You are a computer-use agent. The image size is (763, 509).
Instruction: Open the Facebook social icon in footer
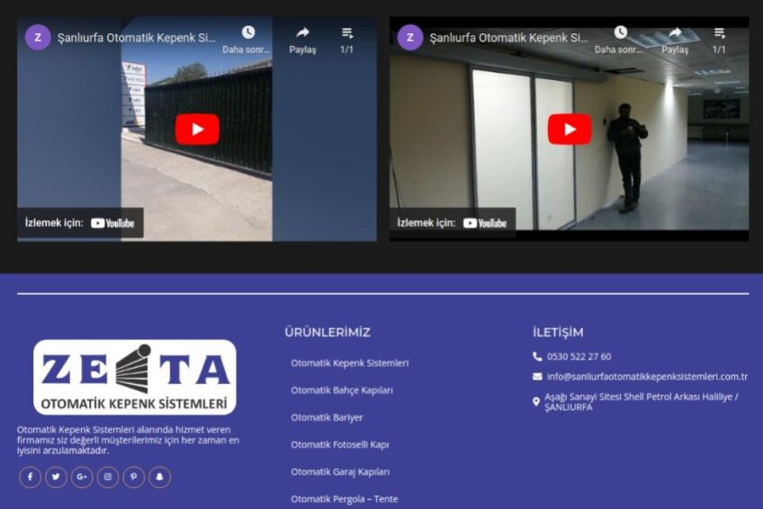point(30,477)
